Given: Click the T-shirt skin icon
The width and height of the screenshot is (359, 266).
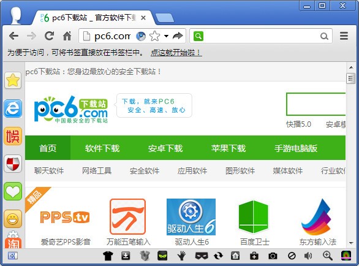Looking at the screenshot, I should click(x=108, y=256).
